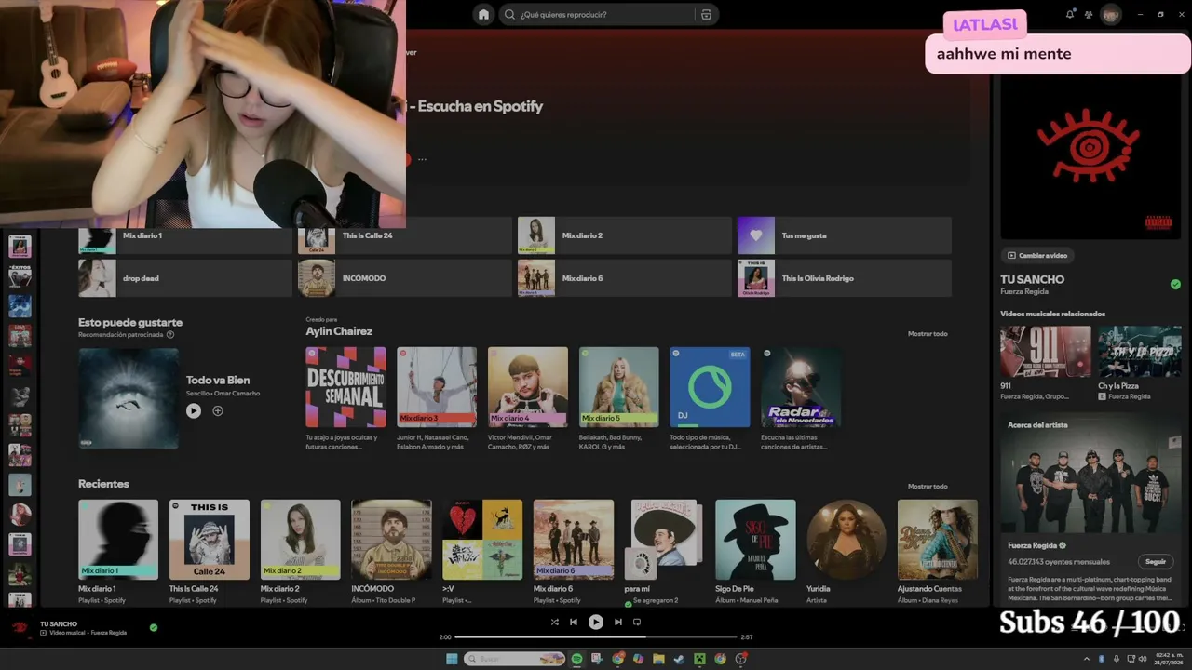The height and width of the screenshot is (670, 1192).
Task: Open the friends activity icon beside bell
Action: tap(1088, 14)
